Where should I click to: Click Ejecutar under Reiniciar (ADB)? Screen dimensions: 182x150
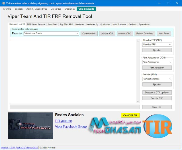coord(157,84)
